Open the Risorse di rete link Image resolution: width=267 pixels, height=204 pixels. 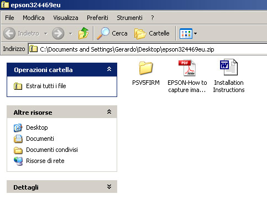click(x=45, y=161)
